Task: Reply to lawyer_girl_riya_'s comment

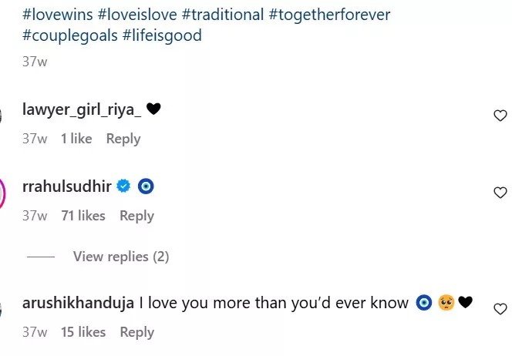Action: [x=123, y=139]
